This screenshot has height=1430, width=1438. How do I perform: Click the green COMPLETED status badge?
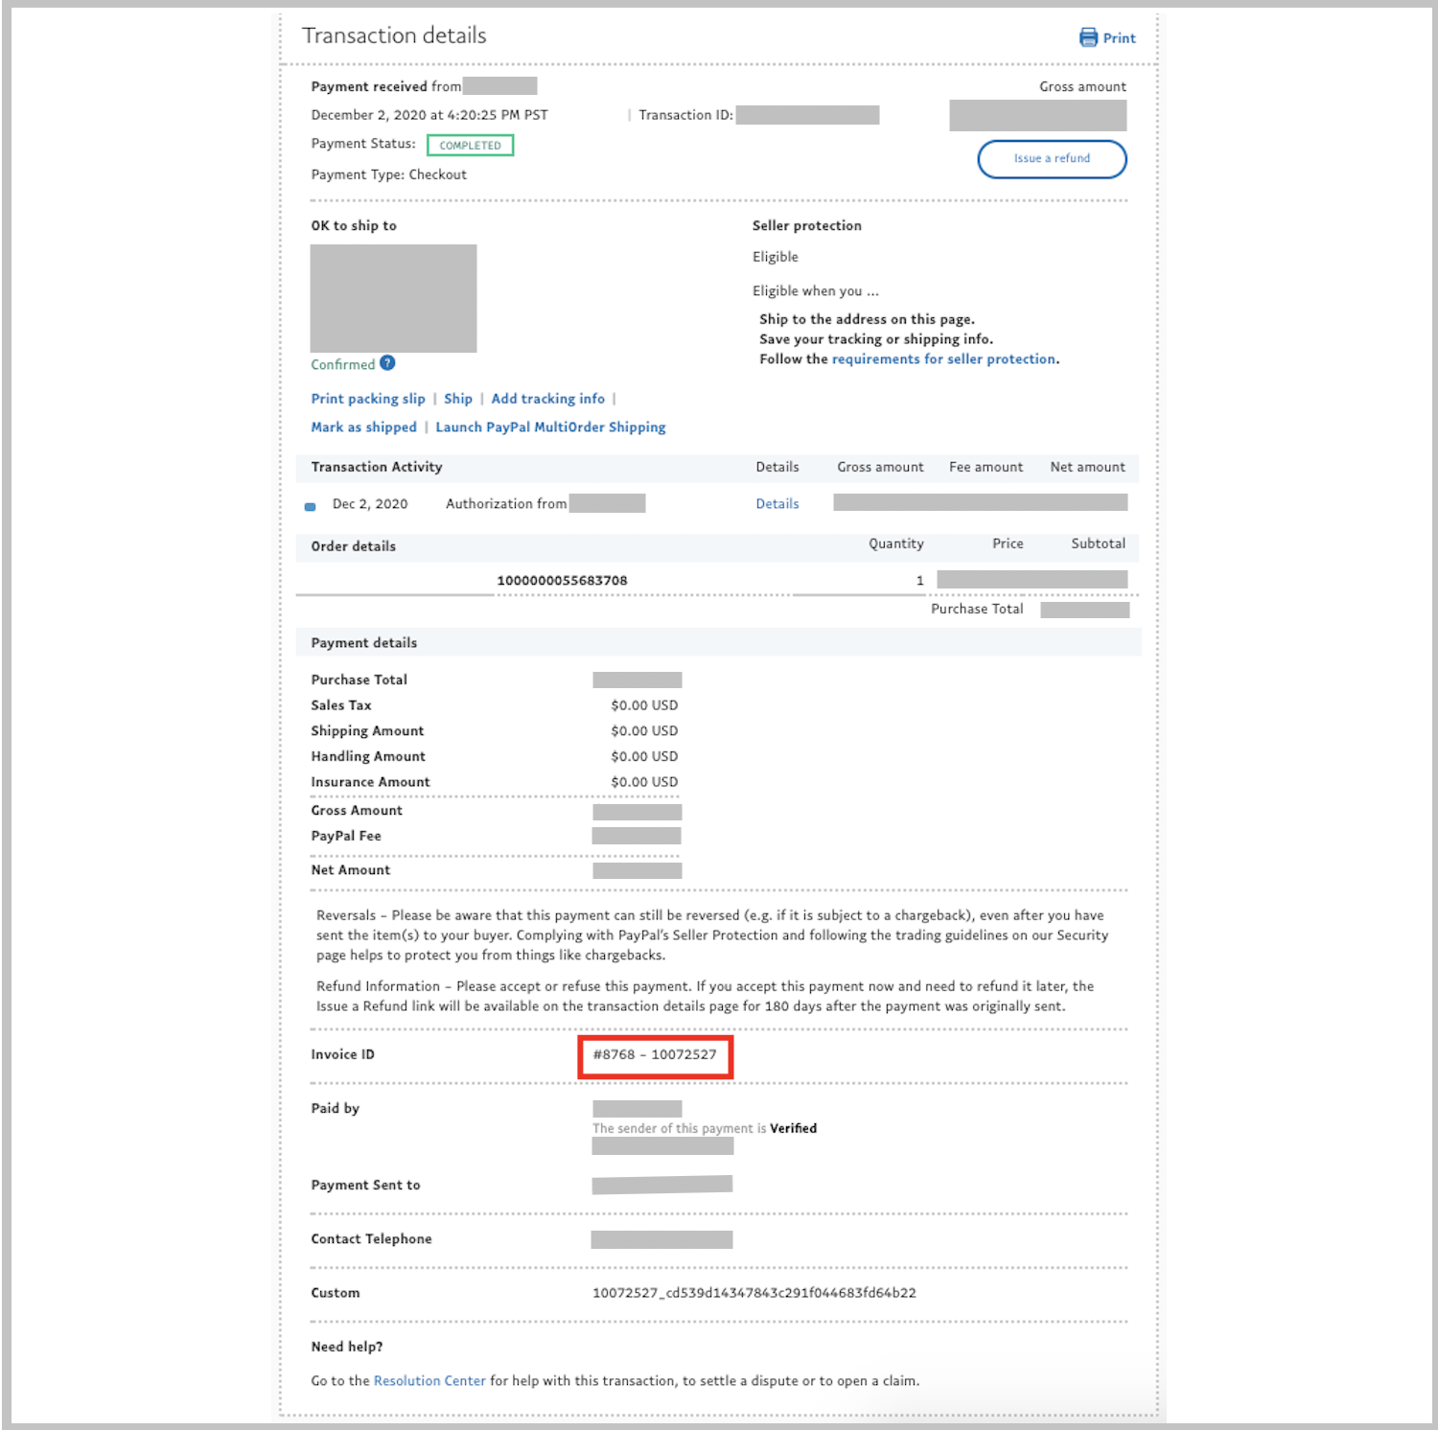click(470, 146)
